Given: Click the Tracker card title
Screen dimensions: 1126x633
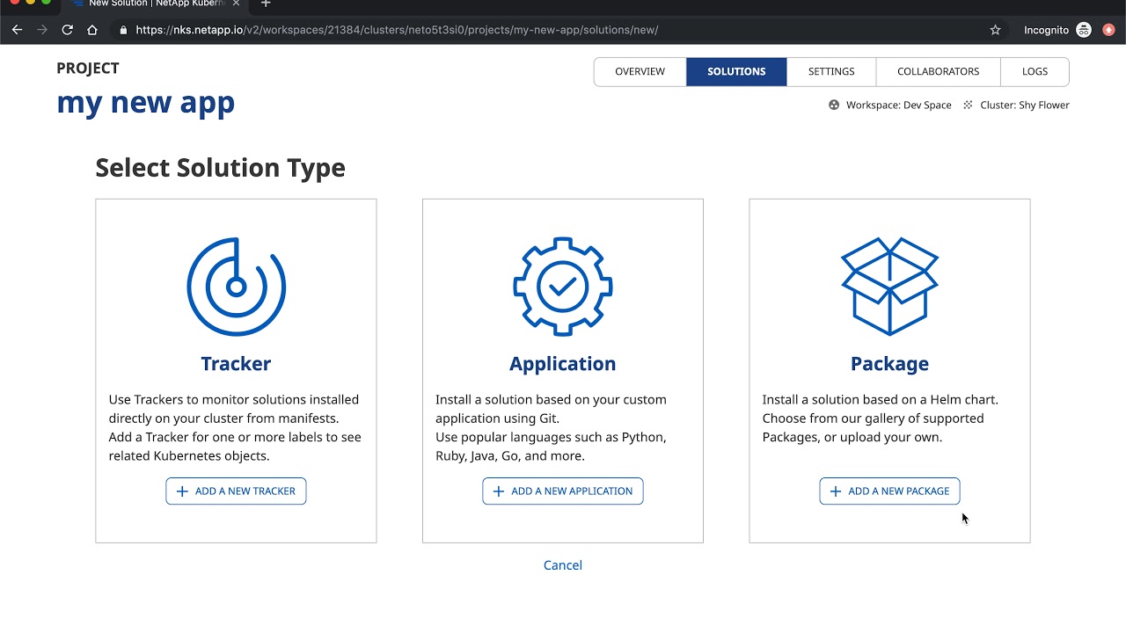Looking at the screenshot, I should [236, 363].
